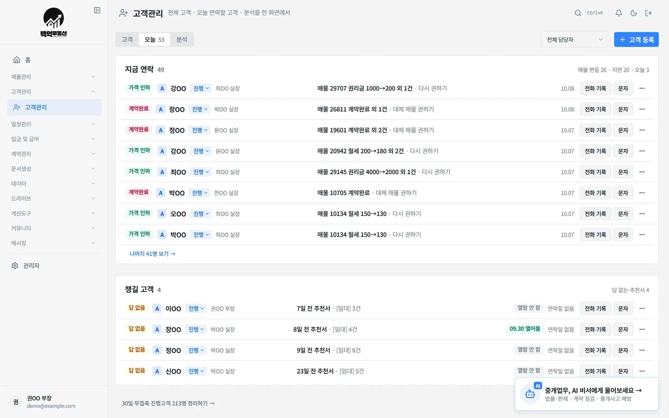Click 전화 기록 for 장OO 8일 전 추천서
Screen dimensions: 669x418
point(595,329)
